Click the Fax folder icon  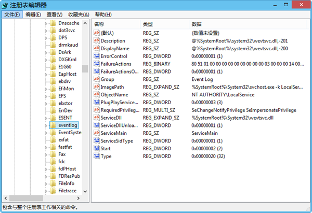pos(53,154)
